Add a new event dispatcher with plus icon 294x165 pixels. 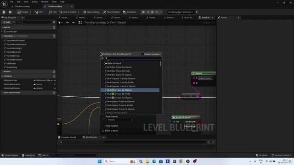[54, 93]
